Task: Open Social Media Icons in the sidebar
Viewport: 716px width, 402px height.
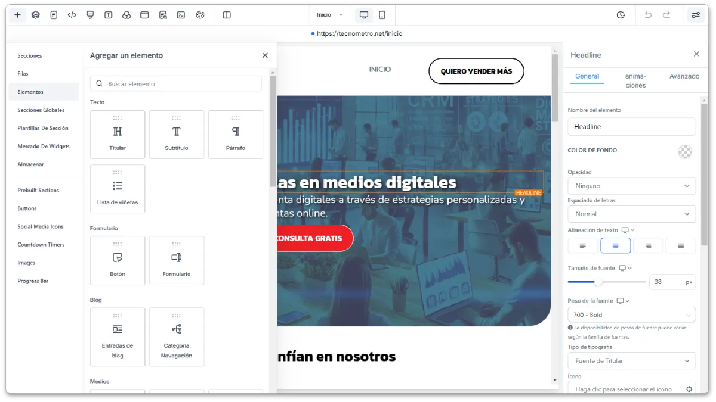Action: pos(41,227)
